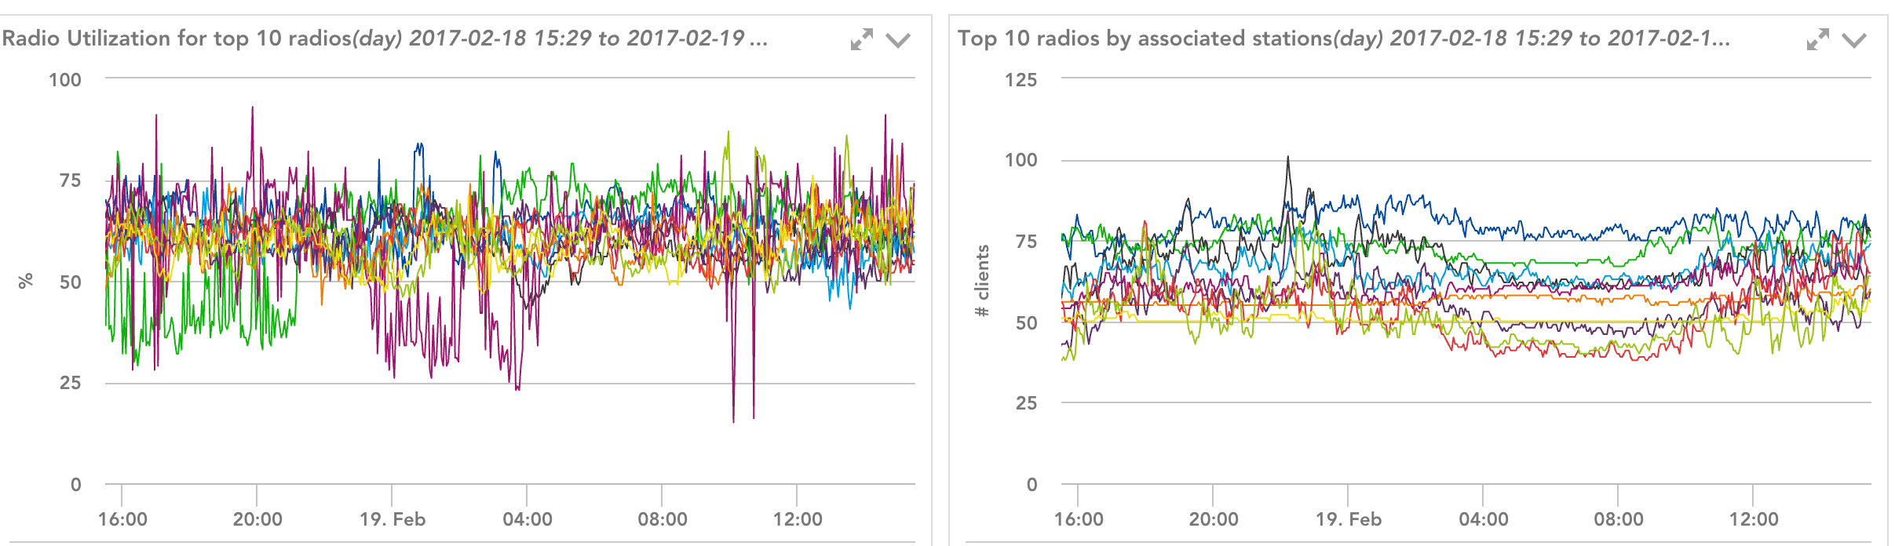Click the 19. Feb tick on the associated stations chart
Image resolution: width=1895 pixels, height=546 pixels.
click(1349, 519)
